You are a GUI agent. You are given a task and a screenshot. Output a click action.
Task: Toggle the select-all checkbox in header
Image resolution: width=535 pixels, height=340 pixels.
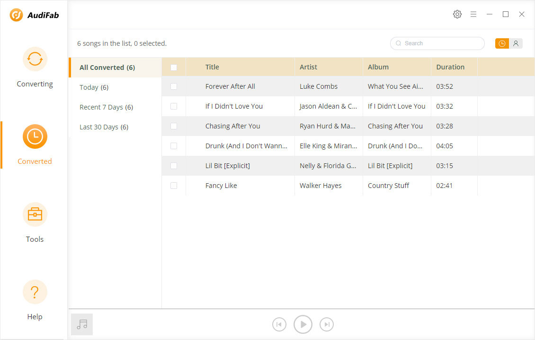click(x=174, y=68)
